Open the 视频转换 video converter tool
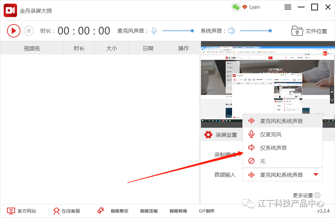335x218 pixels. [x=179, y=211]
